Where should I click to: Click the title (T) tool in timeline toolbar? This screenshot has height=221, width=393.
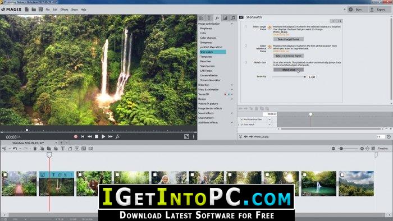(x=63, y=149)
